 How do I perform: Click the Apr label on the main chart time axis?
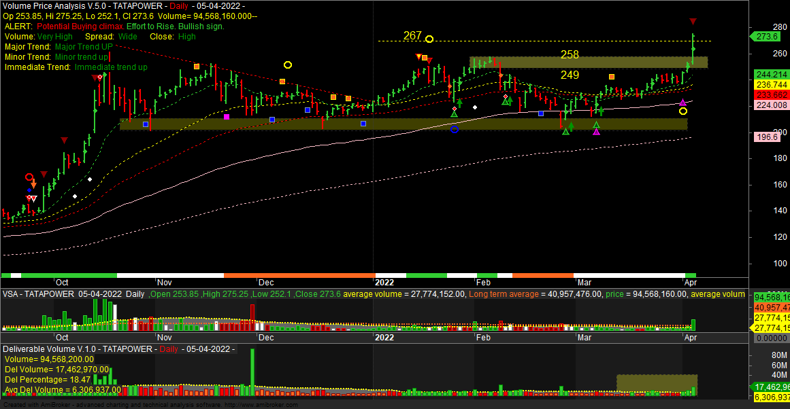[x=690, y=283]
